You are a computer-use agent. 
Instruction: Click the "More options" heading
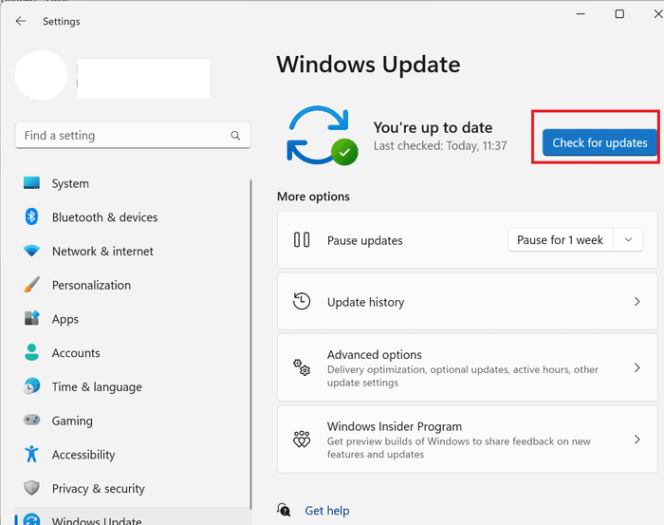(313, 197)
